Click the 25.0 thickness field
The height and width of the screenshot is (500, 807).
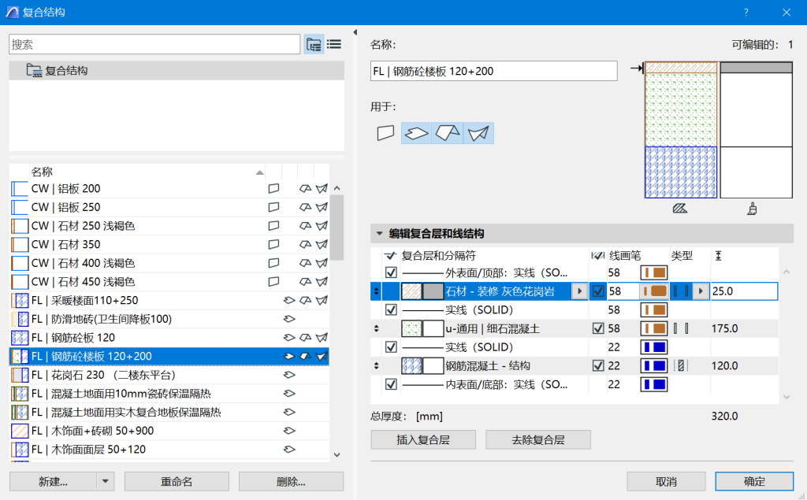(x=744, y=291)
